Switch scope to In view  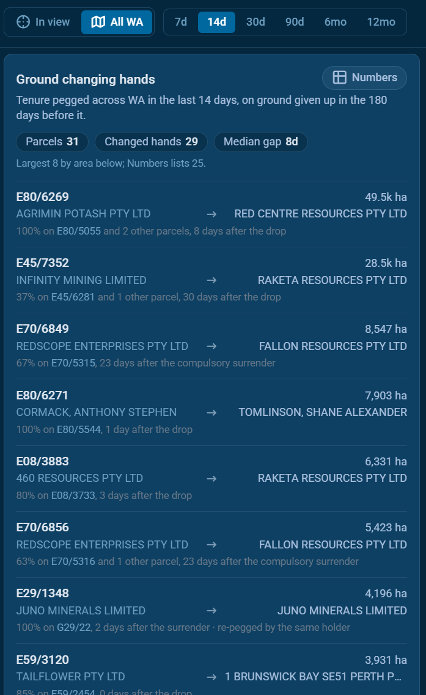click(x=43, y=22)
